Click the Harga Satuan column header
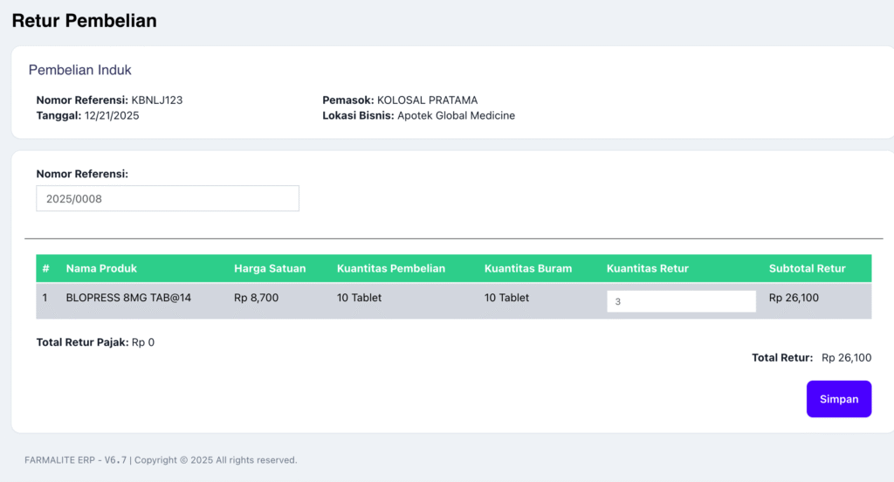894x482 pixels. (x=270, y=268)
